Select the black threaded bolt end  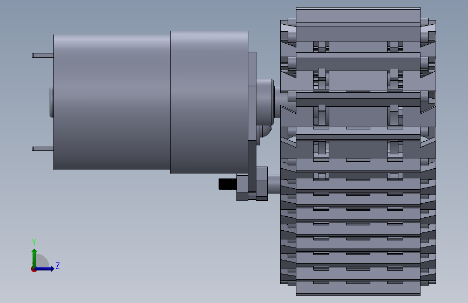[227, 184]
